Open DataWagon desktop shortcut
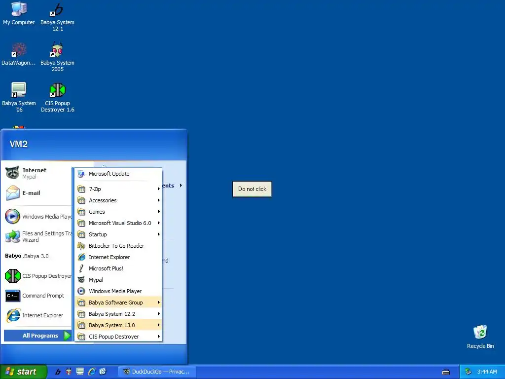 pyautogui.click(x=19, y=54)
